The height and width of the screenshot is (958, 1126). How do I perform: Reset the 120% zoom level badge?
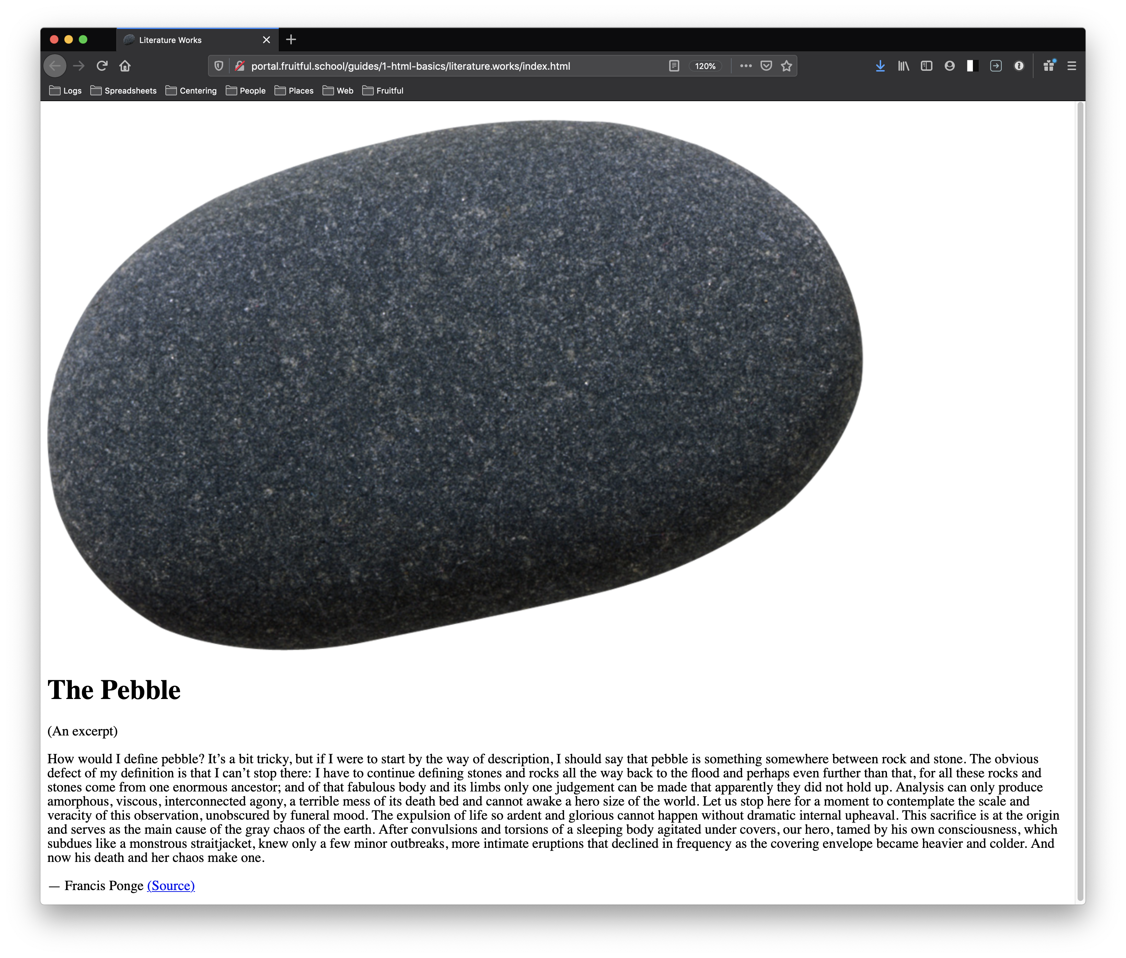705,66
